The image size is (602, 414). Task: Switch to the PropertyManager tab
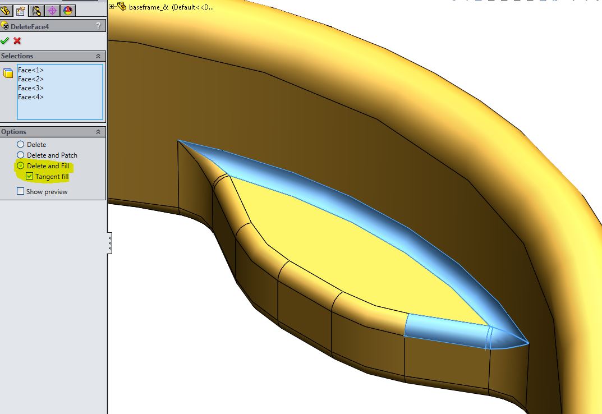21,10
